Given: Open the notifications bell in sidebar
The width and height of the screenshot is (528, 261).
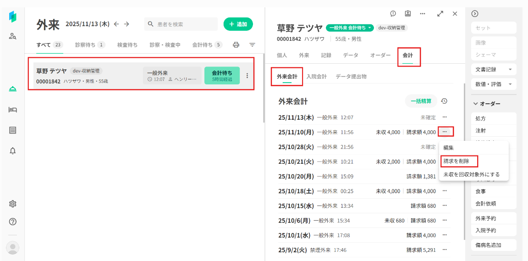Looking at the screenshot, I should 13,151.
